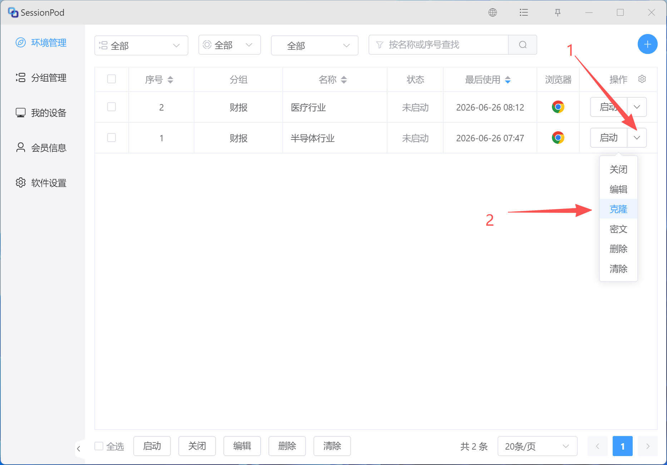Click the bottom 清除 batch button
Image resolution: width=667 pixels, height=465 pixels.
point(332,446)
